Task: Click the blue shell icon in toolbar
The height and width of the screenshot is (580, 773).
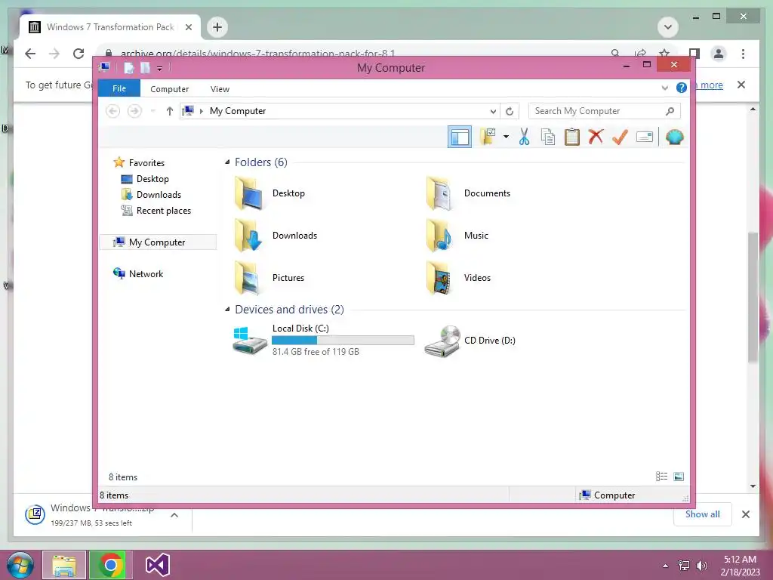Action: tap(674, 137)
